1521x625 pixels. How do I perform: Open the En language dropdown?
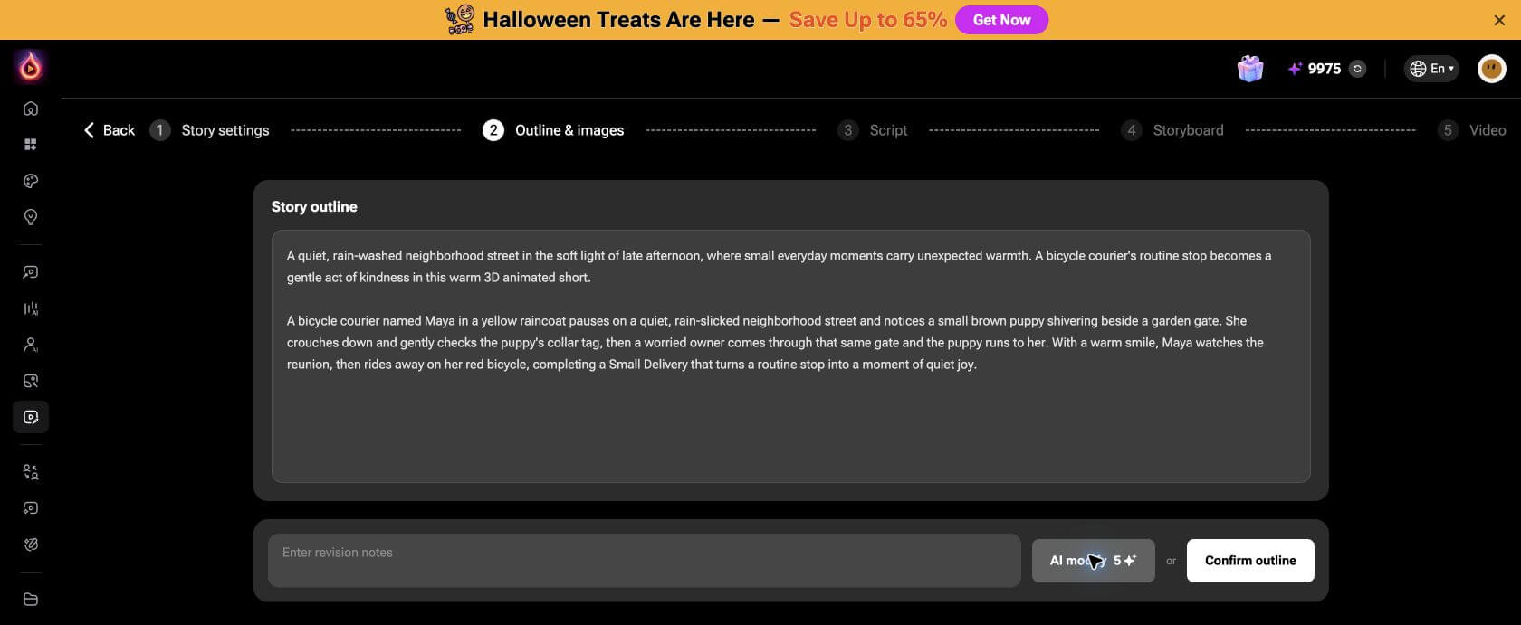pos(1431,69)
